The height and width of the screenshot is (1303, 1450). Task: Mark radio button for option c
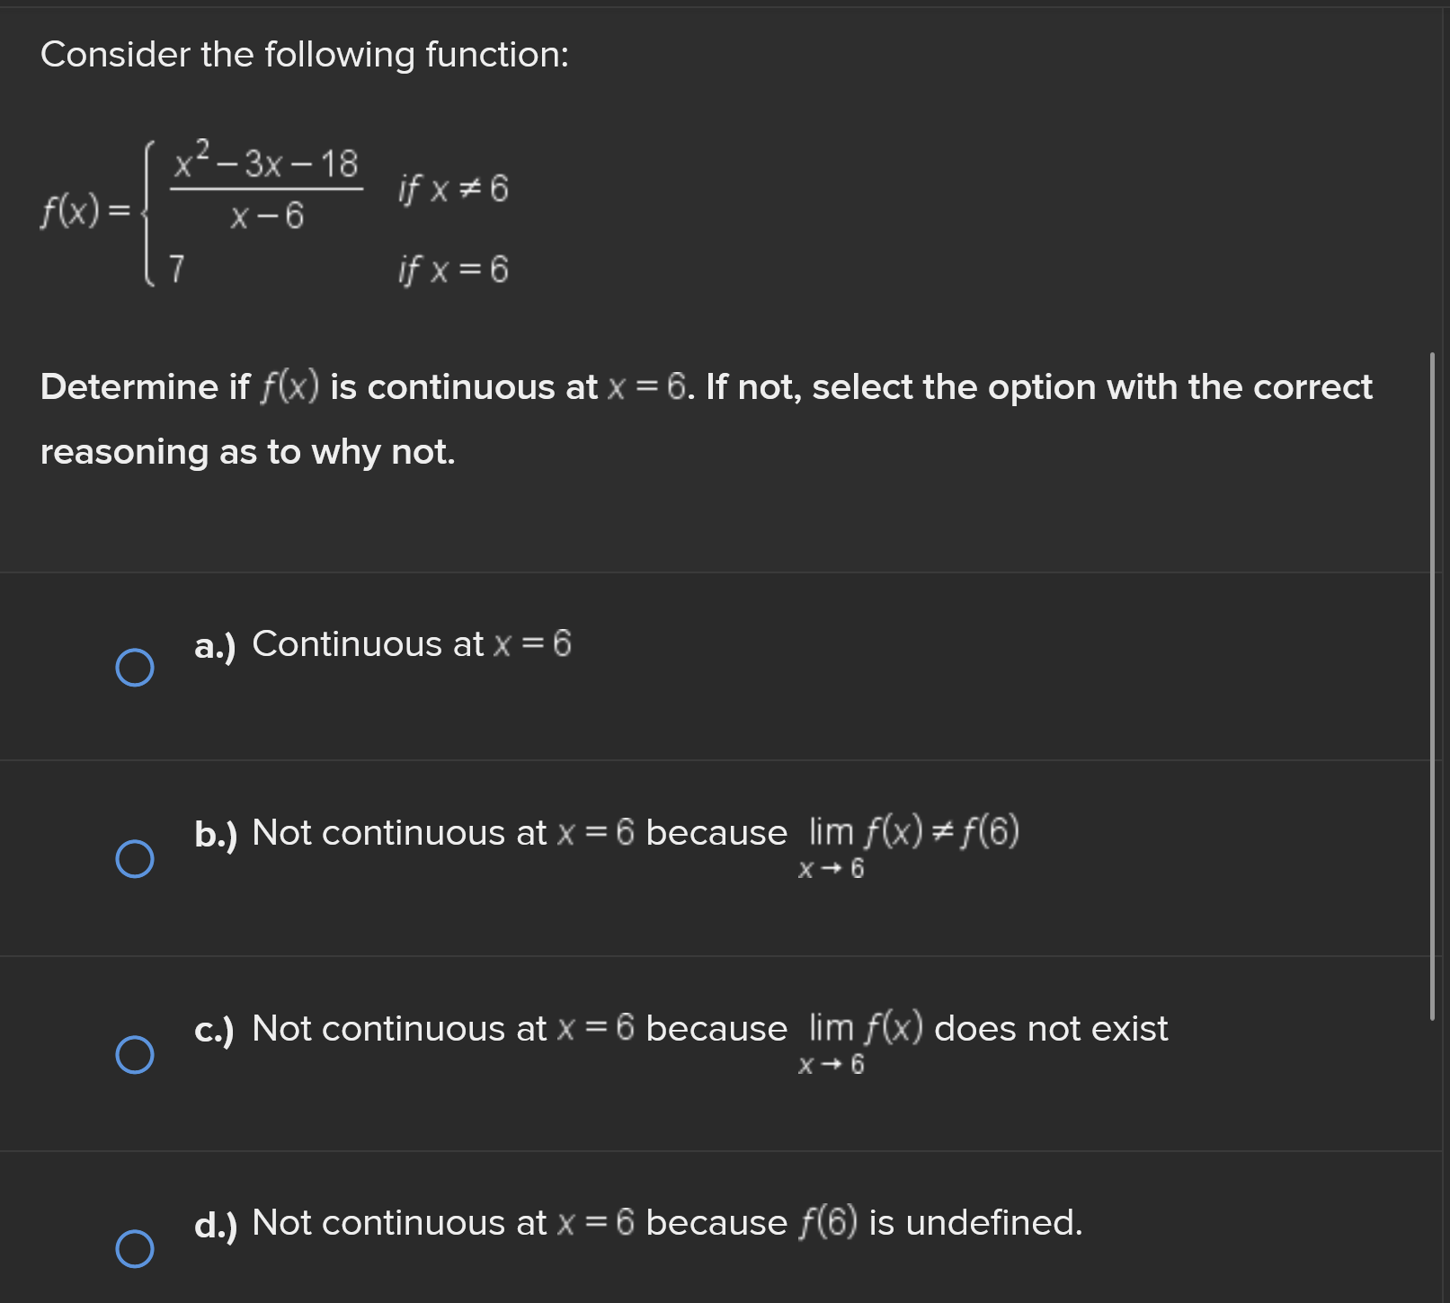(135, 1055)
